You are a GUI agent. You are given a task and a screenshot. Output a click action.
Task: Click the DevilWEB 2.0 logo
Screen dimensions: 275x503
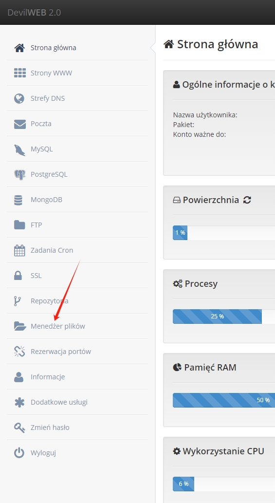coord(34,13)
